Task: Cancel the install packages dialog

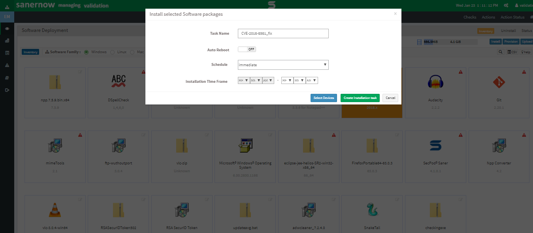Action: pos(390,98)
